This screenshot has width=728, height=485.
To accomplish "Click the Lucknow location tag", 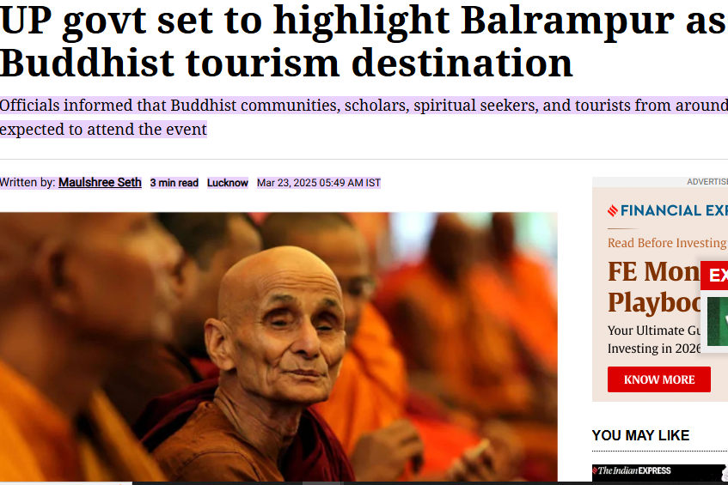I will click(x=228, y=183).
